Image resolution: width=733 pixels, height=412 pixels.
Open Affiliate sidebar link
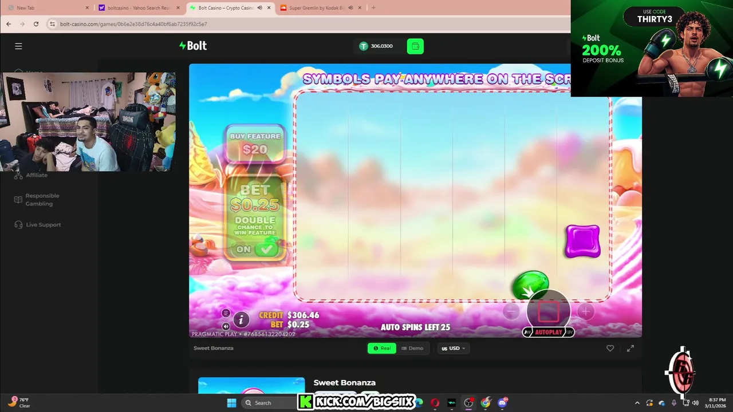(31, 175)
